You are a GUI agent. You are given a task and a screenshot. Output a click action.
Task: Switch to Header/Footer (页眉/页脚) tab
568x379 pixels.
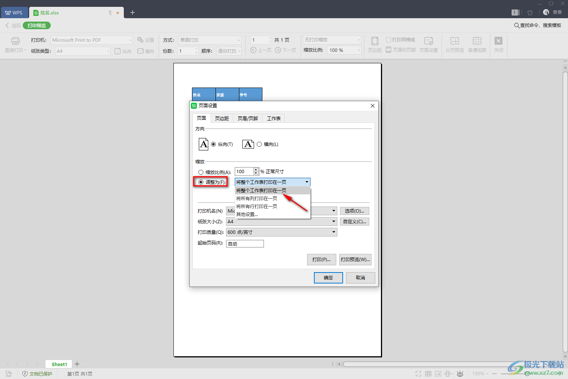248,118
